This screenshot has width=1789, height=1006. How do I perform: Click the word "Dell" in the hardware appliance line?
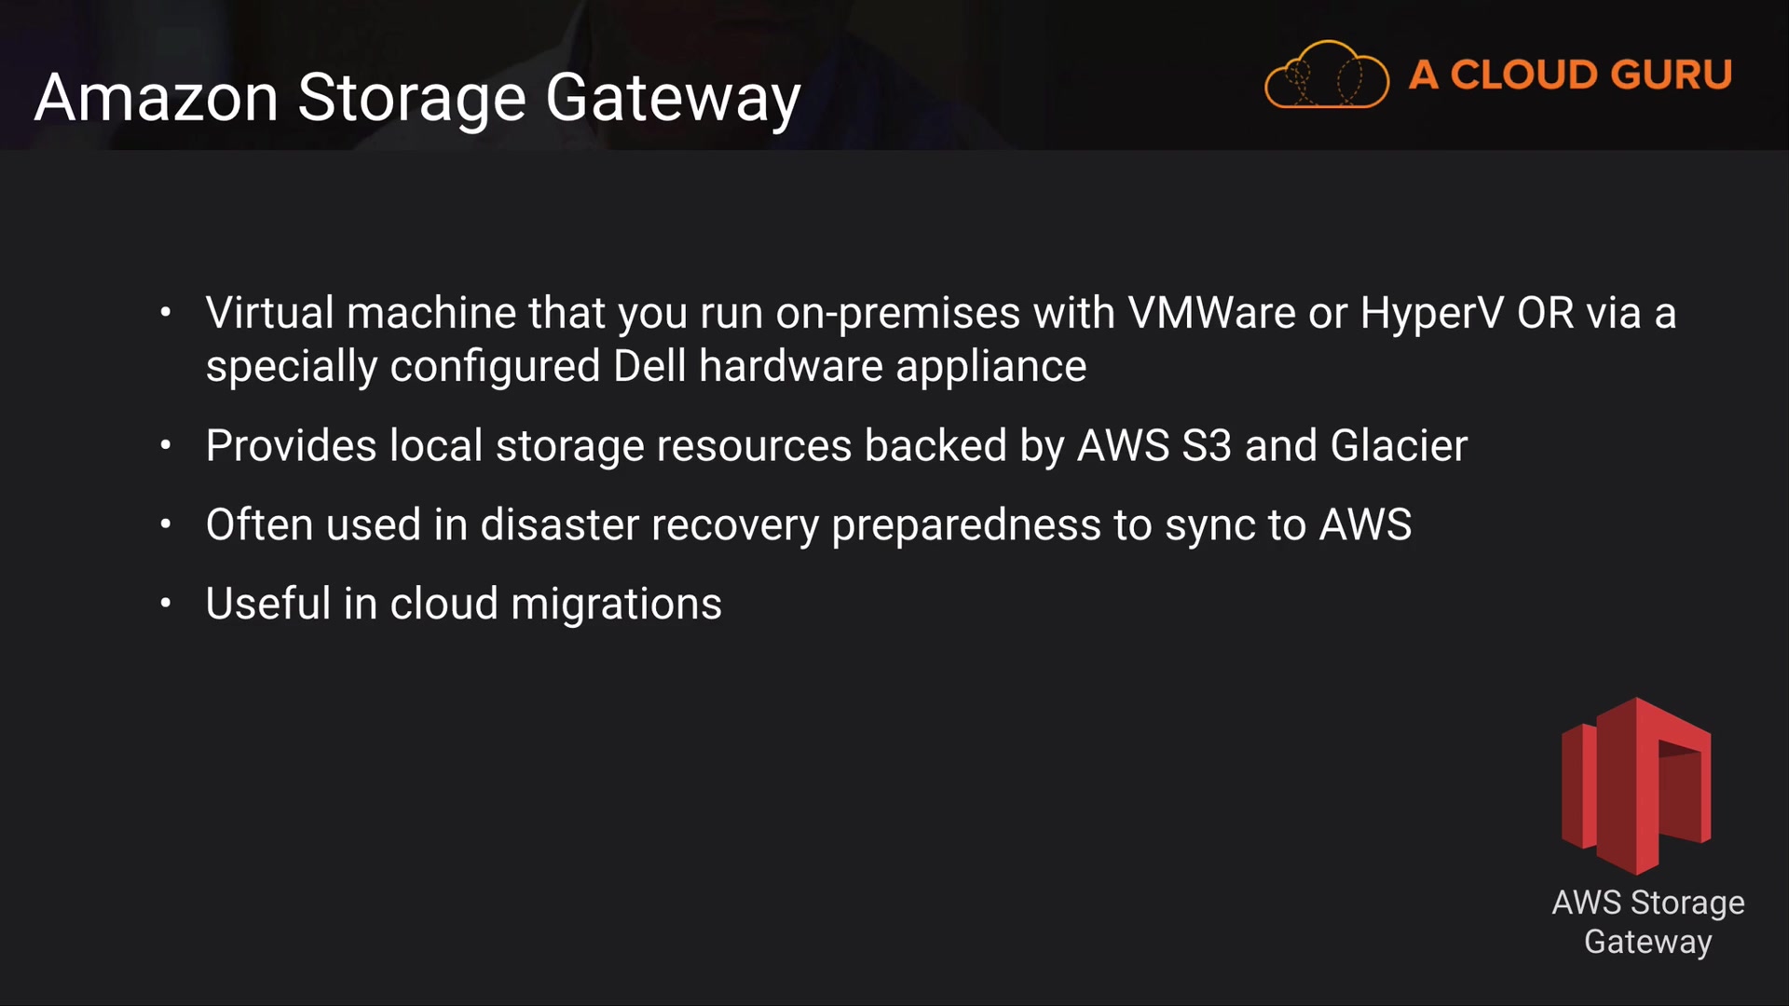pyautogui.click(x=649, y=366)
